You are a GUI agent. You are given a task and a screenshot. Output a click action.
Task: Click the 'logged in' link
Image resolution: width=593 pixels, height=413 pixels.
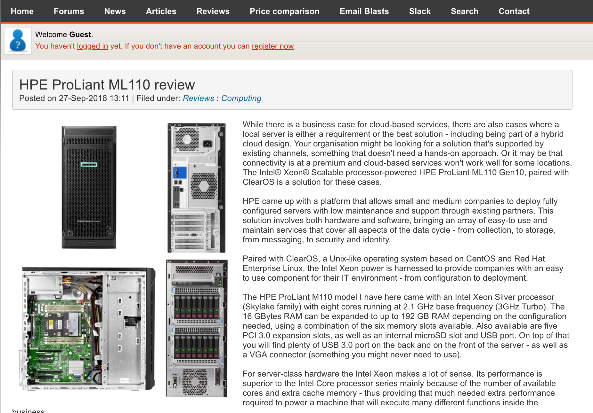[92, 46]
